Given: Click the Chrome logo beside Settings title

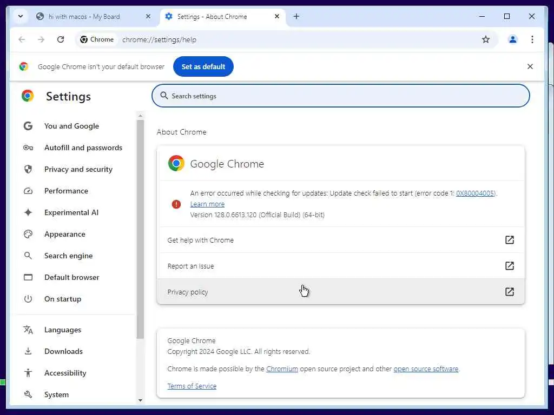Looking at the screenshot, I should pyautogui.click(x=28, y=96).
